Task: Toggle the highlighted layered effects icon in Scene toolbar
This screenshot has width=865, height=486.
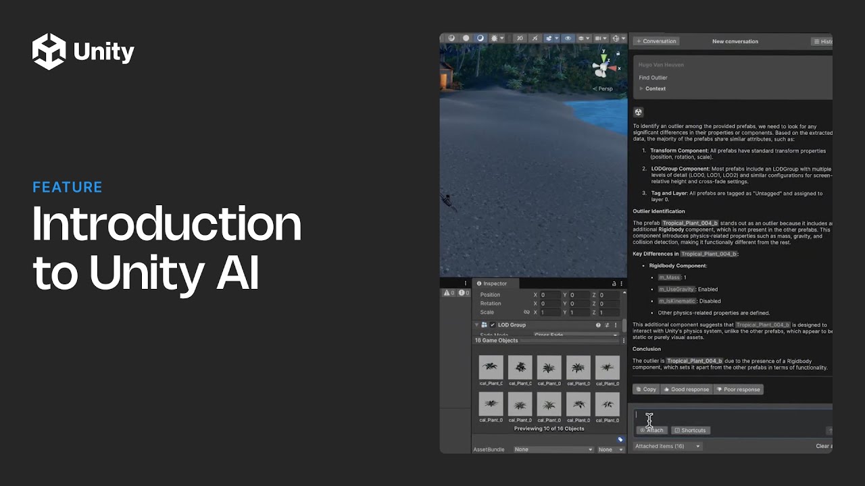Action: coord(549,38)
